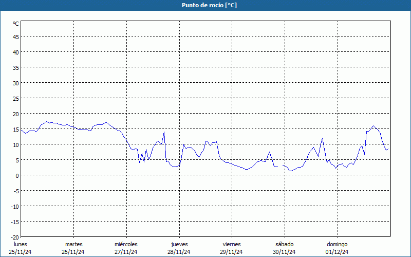
Task: Click the -5 value on the y-axis
Action: tap(16, 191)
